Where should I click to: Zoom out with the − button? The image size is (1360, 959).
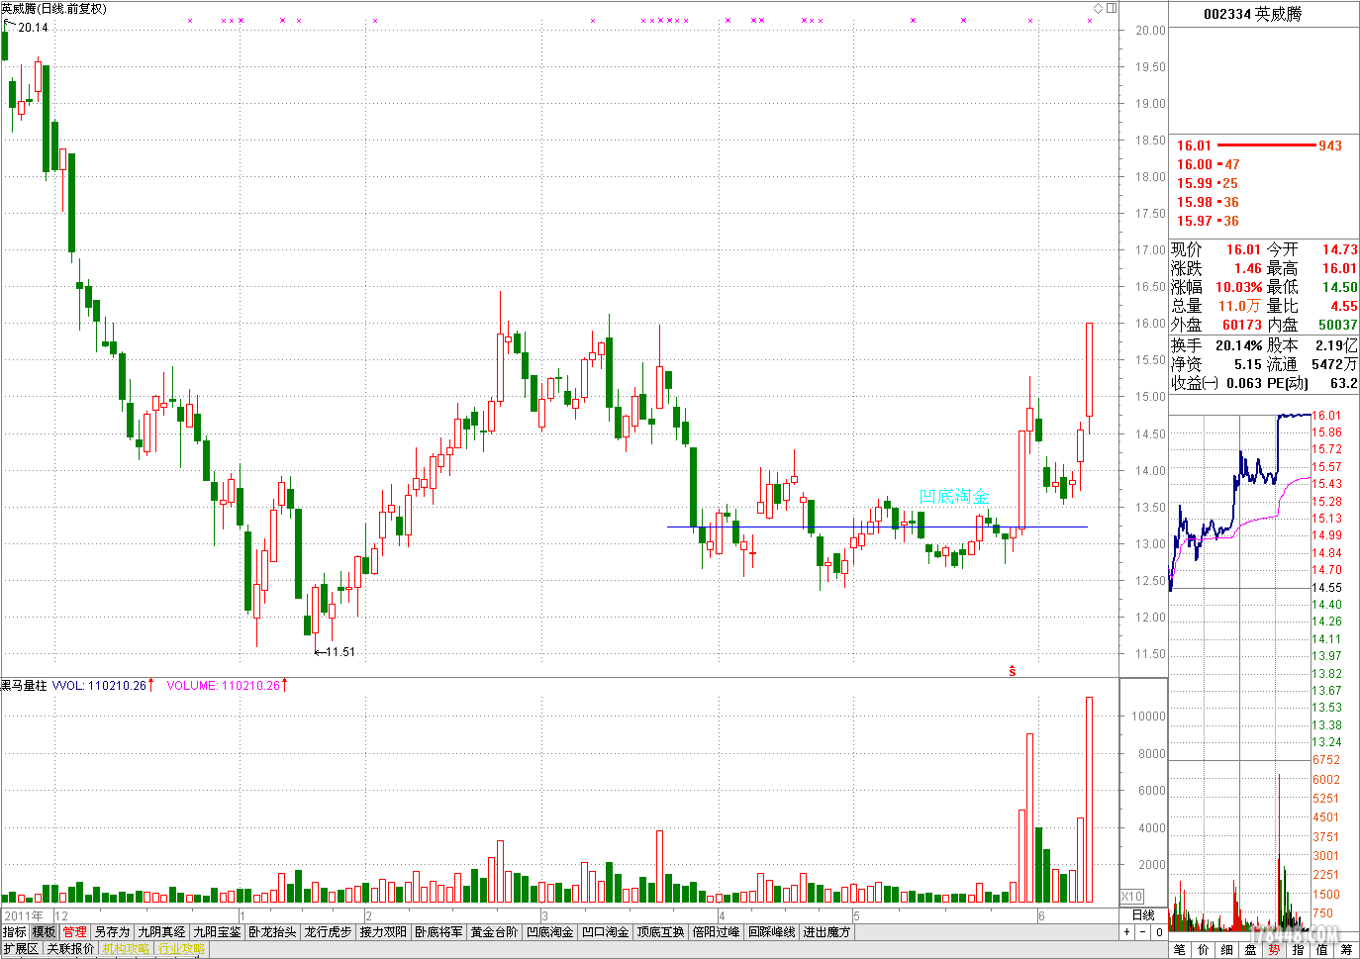[x=1142, y=932]
